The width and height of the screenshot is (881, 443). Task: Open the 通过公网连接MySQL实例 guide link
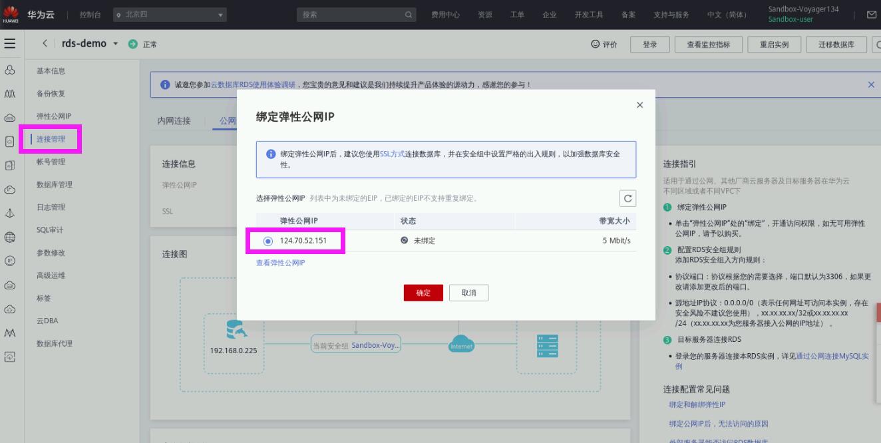click(832, 357)
